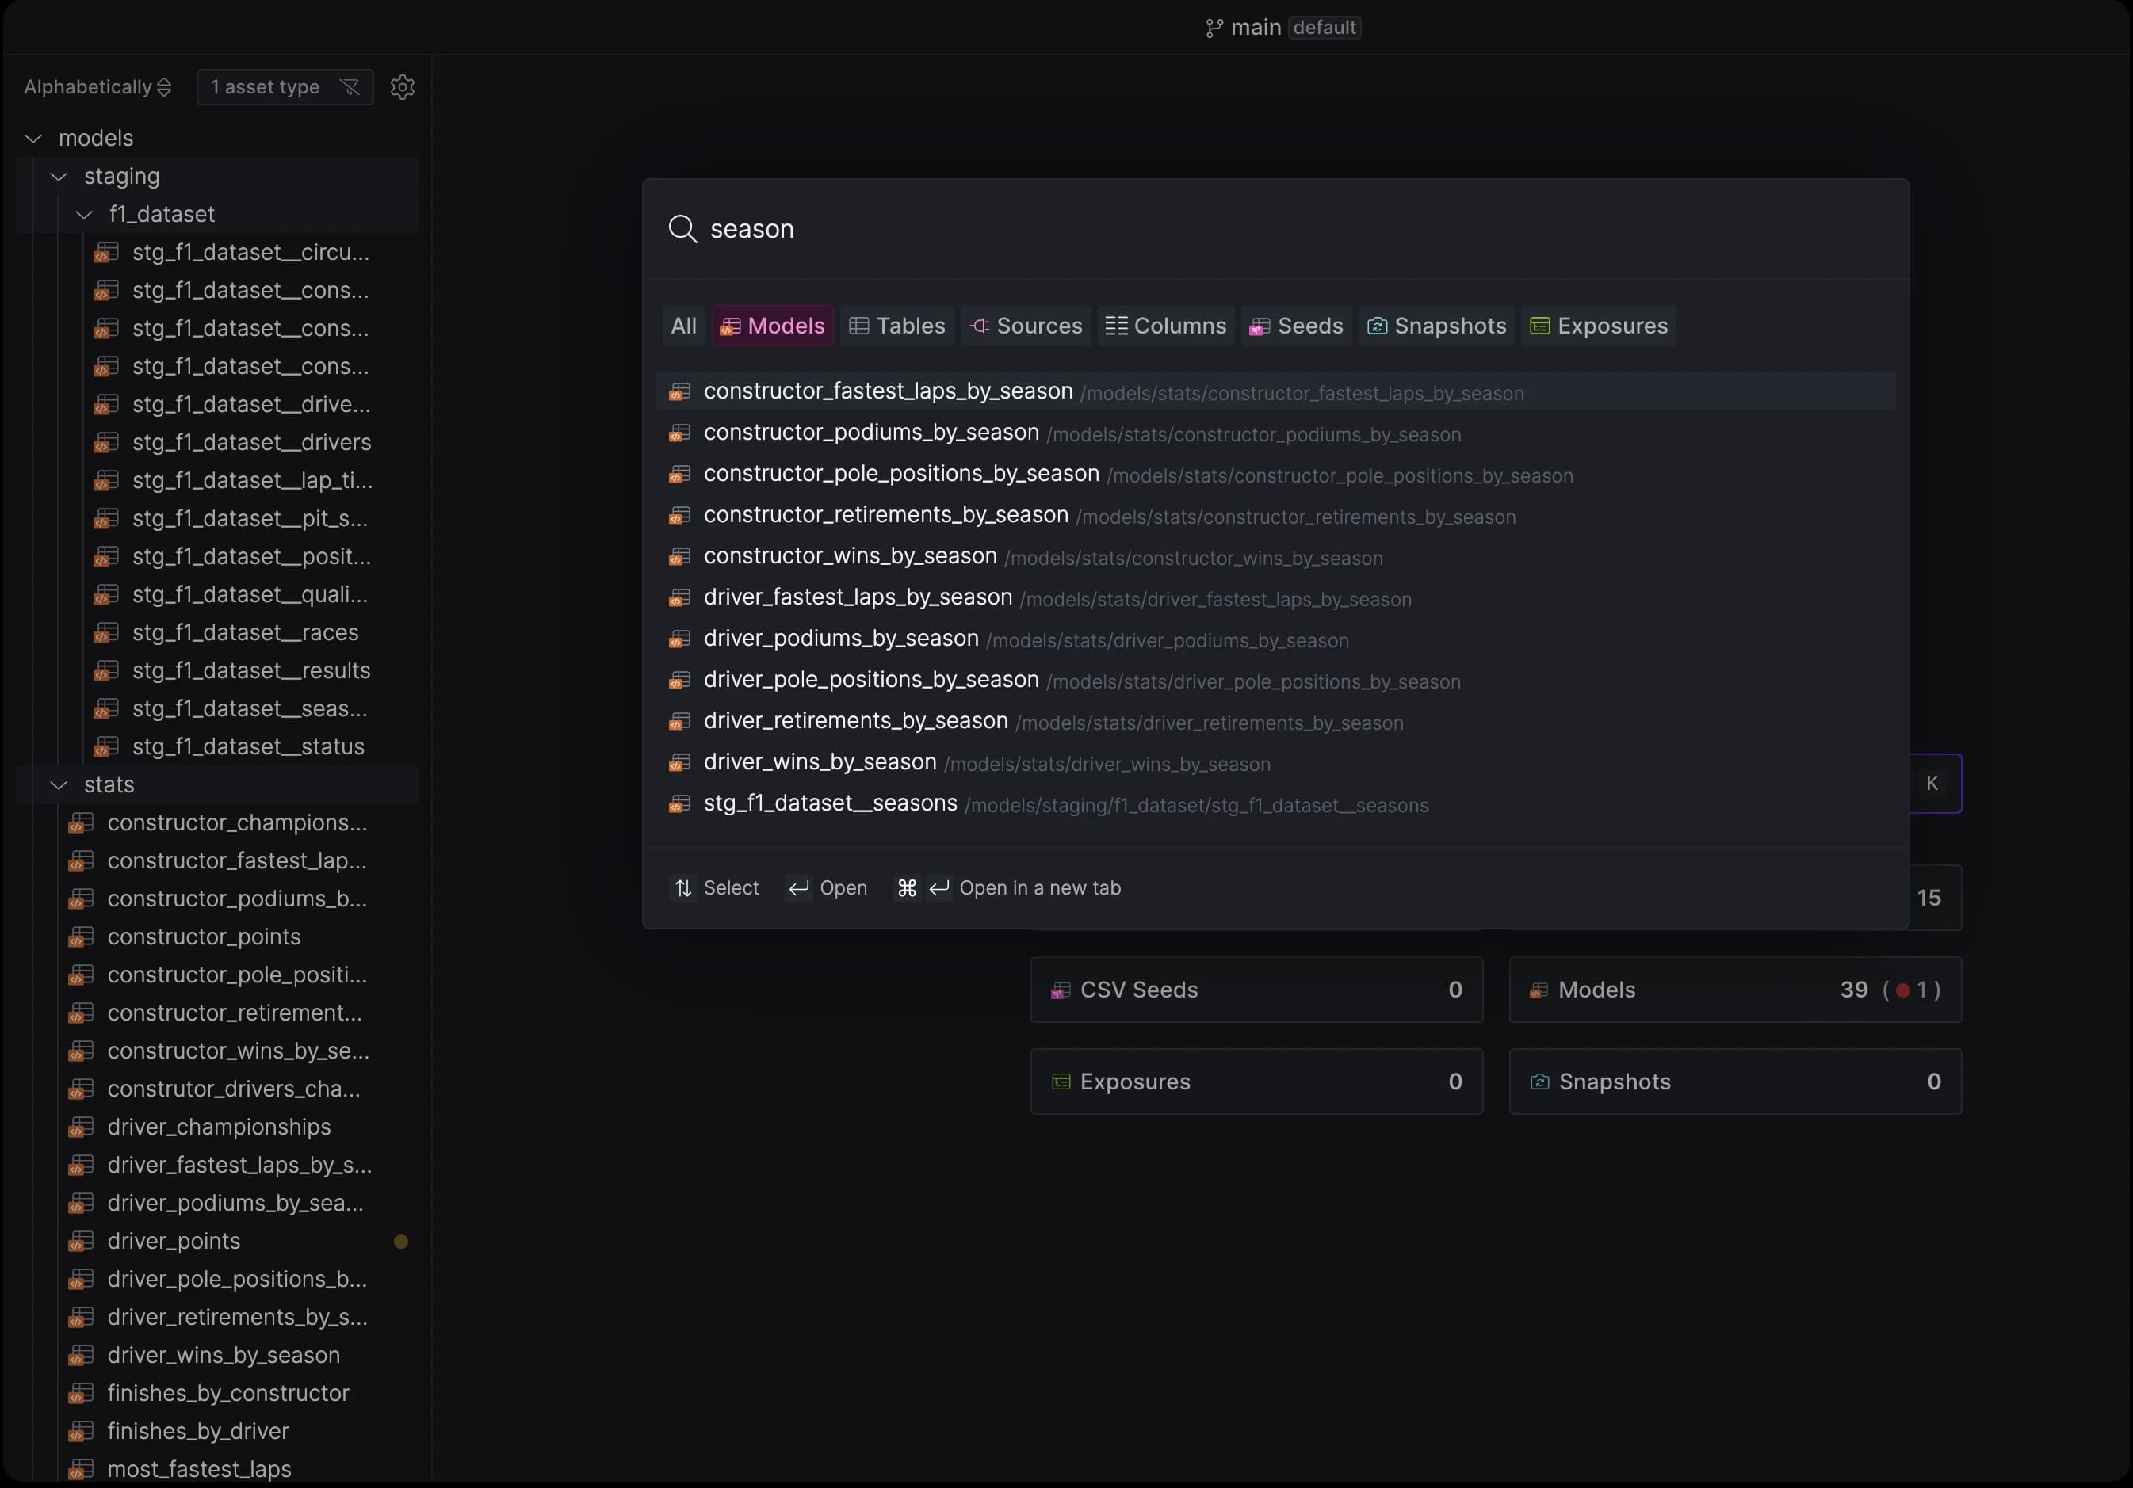Click the Snapshots card icon
2133x1488 pixels.
(1539, 1082)
